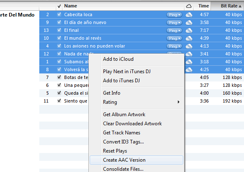Click track number 11
244x172 pixels.
(x=46, y=101)
